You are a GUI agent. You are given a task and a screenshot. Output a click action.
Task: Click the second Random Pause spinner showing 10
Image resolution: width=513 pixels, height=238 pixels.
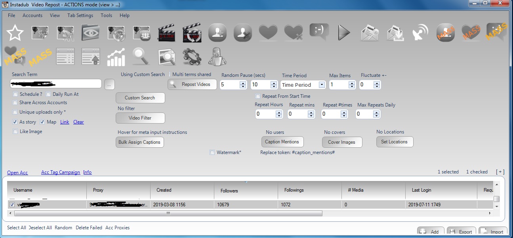(x=264, y=85)
